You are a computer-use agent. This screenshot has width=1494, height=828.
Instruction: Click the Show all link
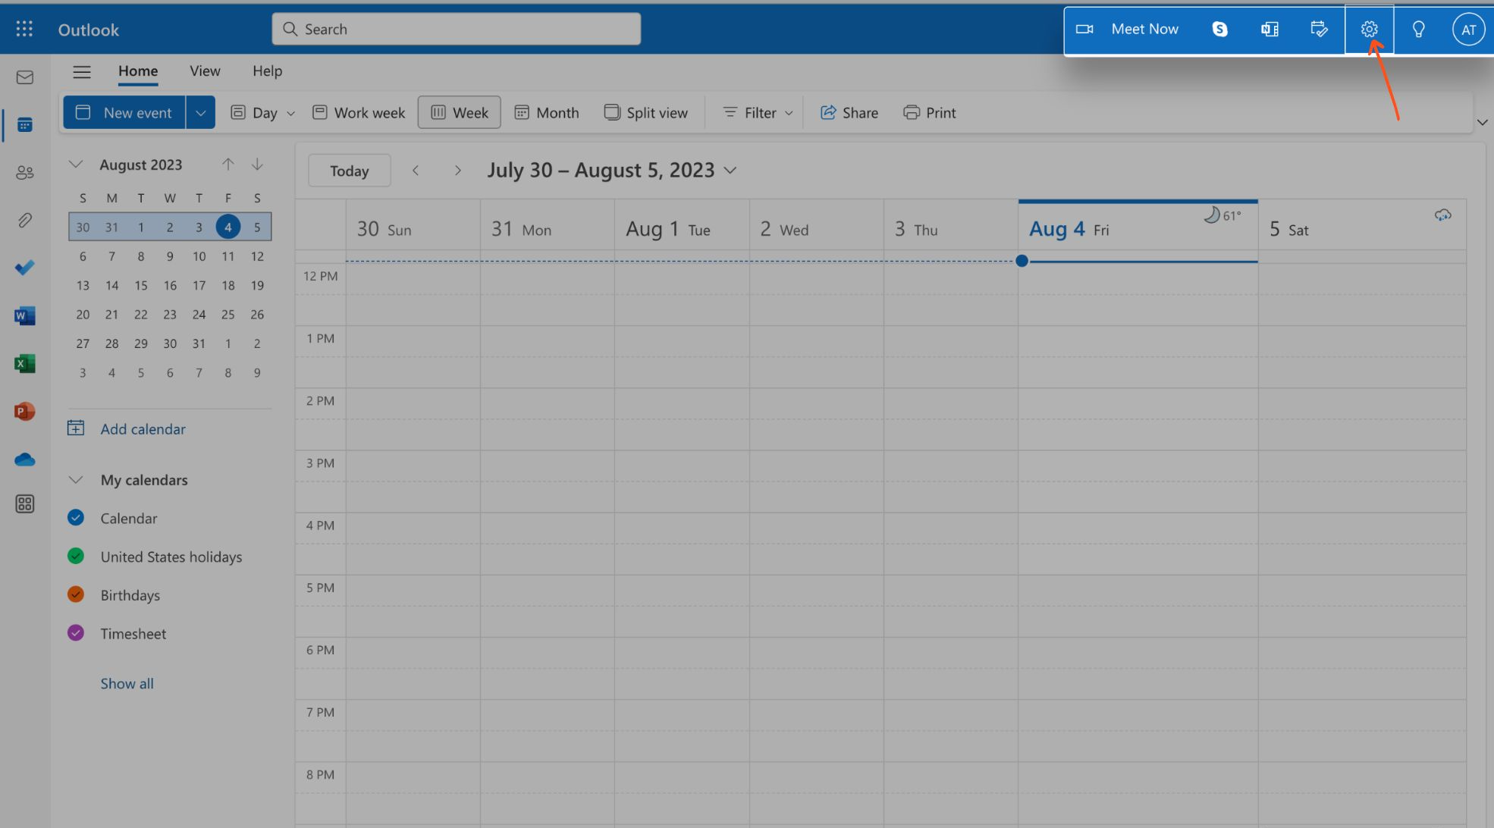point(127,684)
